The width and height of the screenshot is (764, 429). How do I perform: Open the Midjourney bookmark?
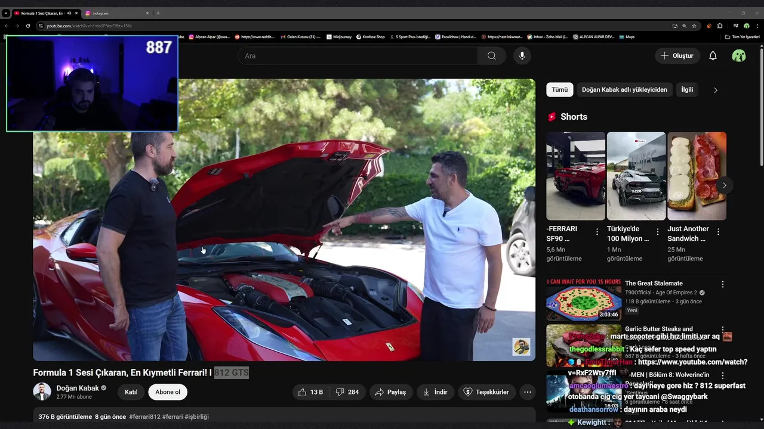pyautogui.click(x=339, y=37)
